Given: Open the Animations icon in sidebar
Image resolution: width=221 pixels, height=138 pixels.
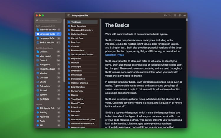Looking at the screenshot, I should (38, 86).
